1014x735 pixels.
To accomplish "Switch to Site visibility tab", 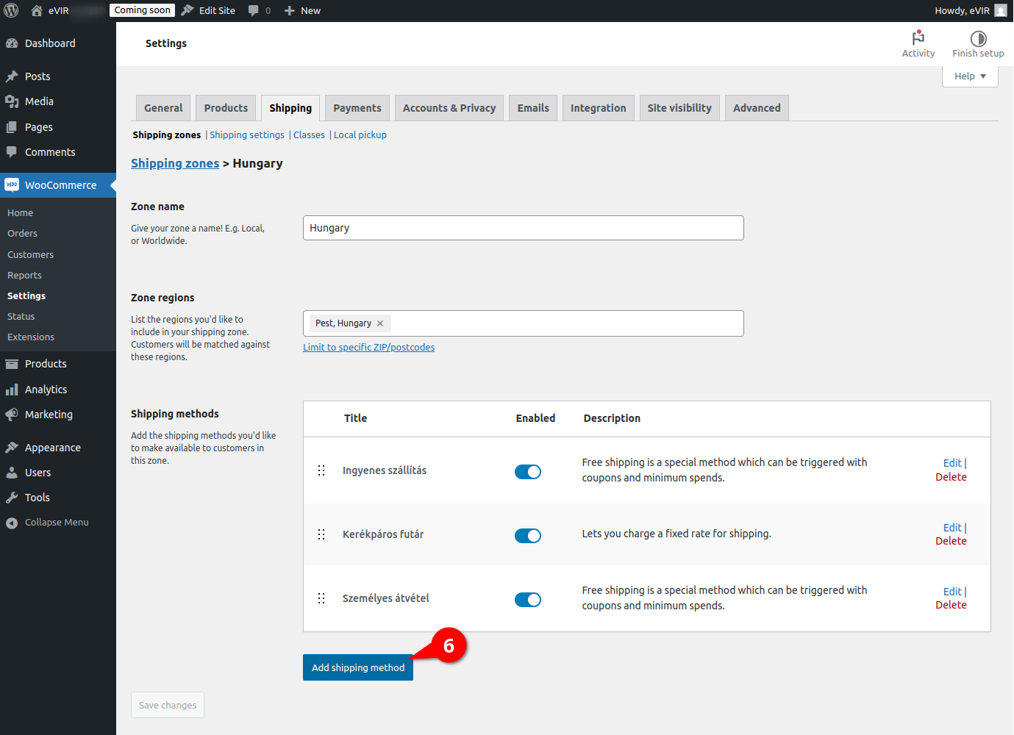I will click(x=679, y=108).
